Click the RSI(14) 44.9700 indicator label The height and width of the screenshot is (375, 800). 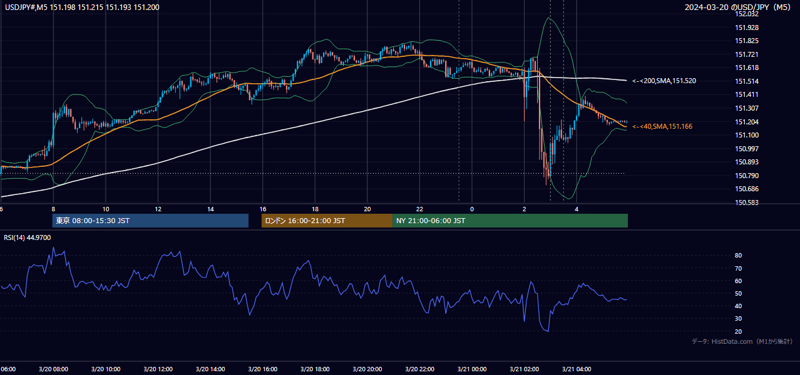click(x=28, y=237)
